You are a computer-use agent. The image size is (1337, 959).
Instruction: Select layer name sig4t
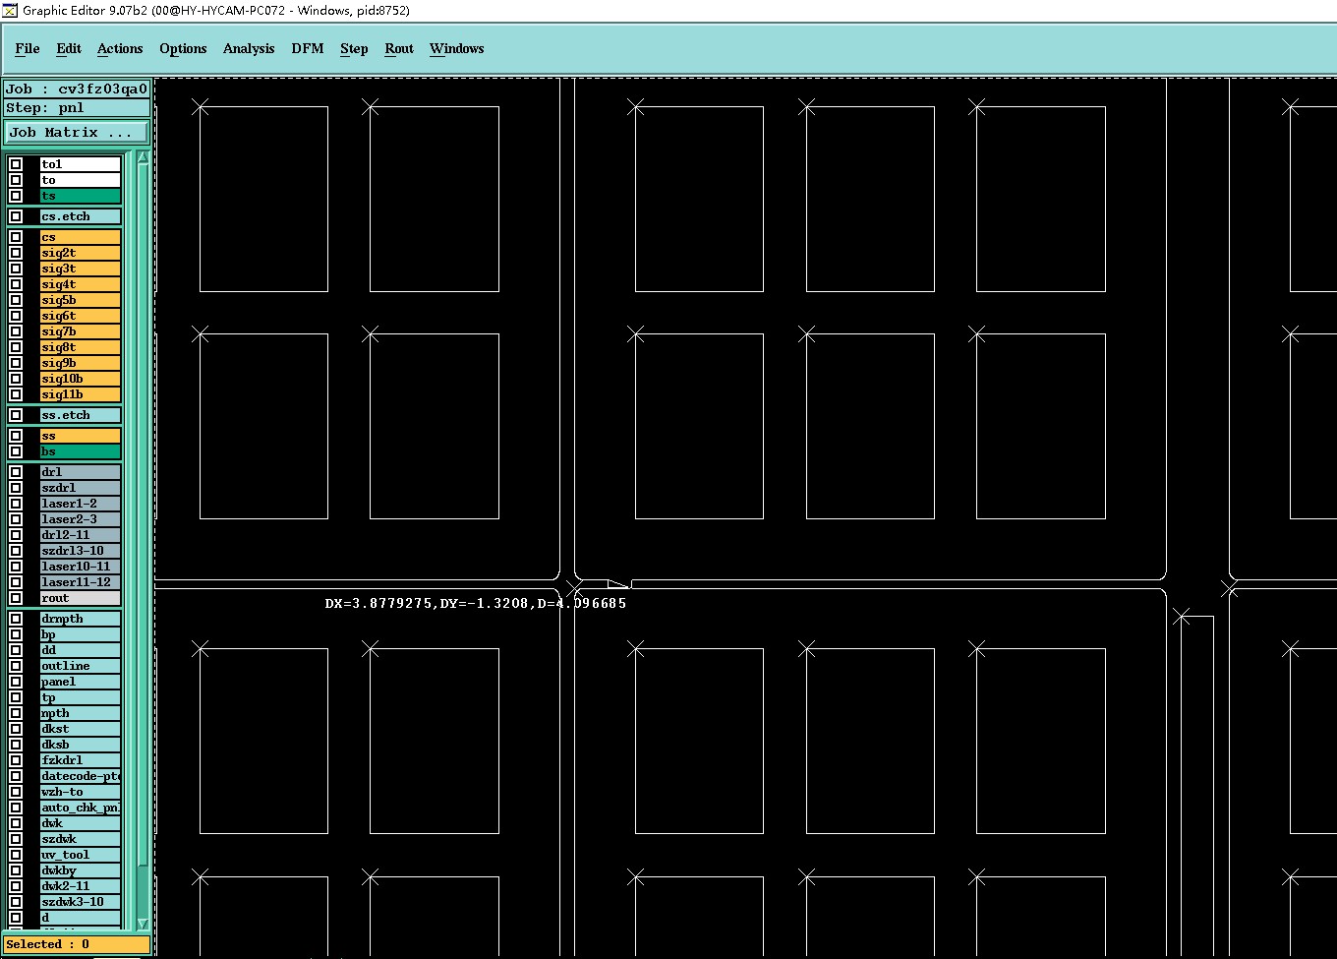(x=81, y=284)
